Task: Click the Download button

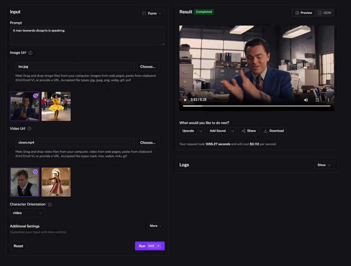Action: [273, 131]
